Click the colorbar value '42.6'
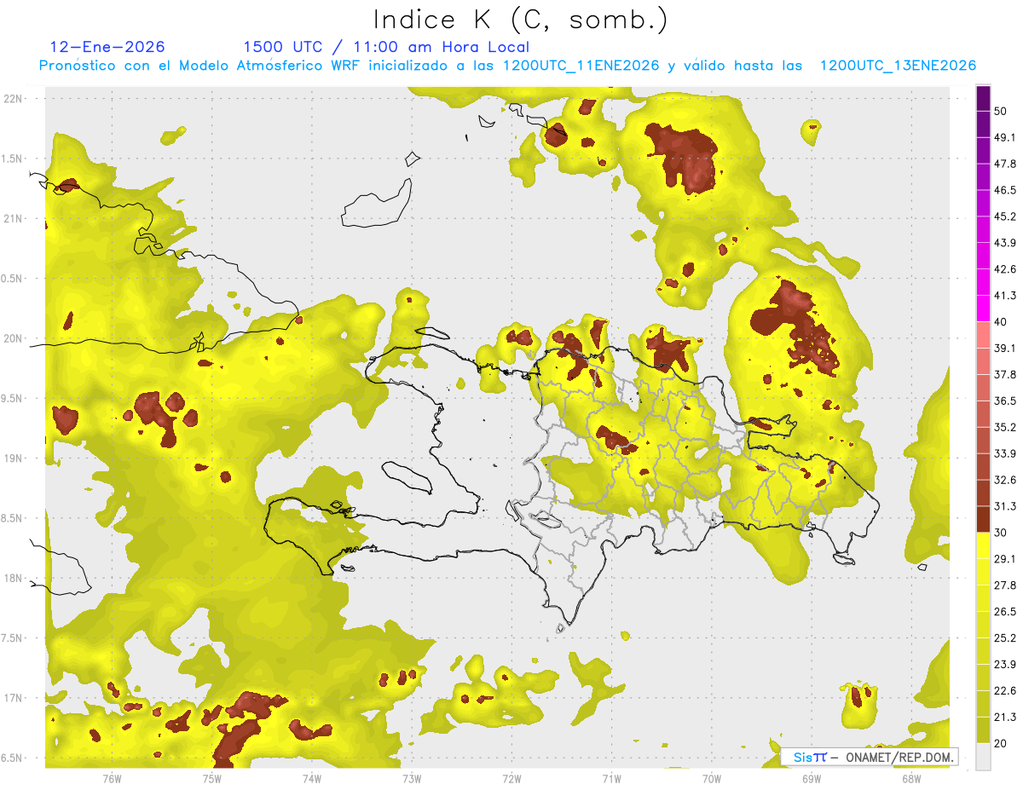The image size is (1023, 790). click(x=1004, y=269)
